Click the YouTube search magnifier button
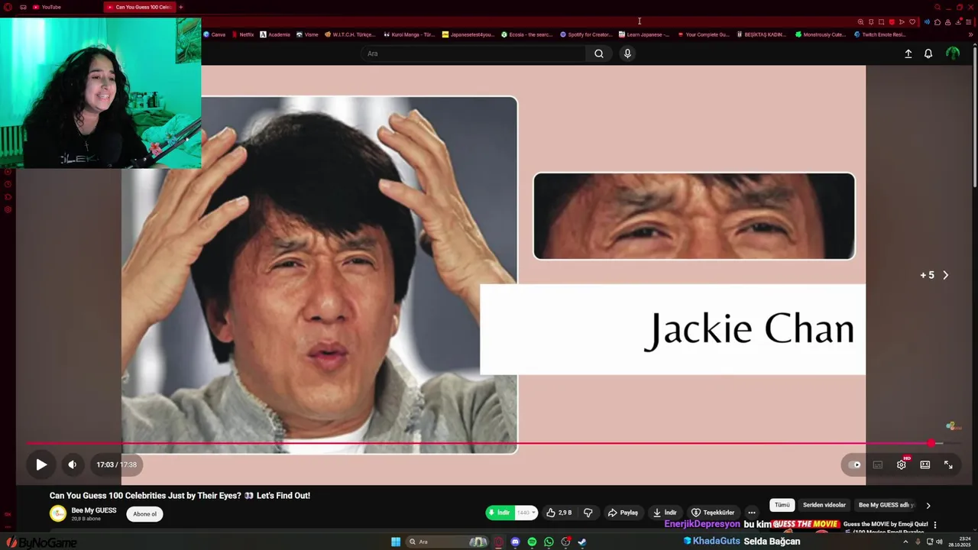Screen dimensions: 978x550 point(599,53)
